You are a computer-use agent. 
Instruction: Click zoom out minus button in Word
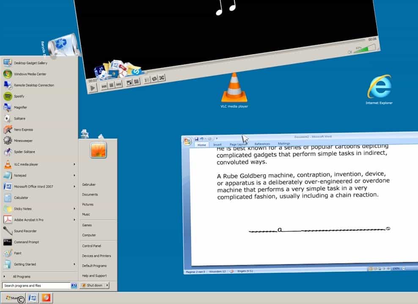(x=403, y=269)
